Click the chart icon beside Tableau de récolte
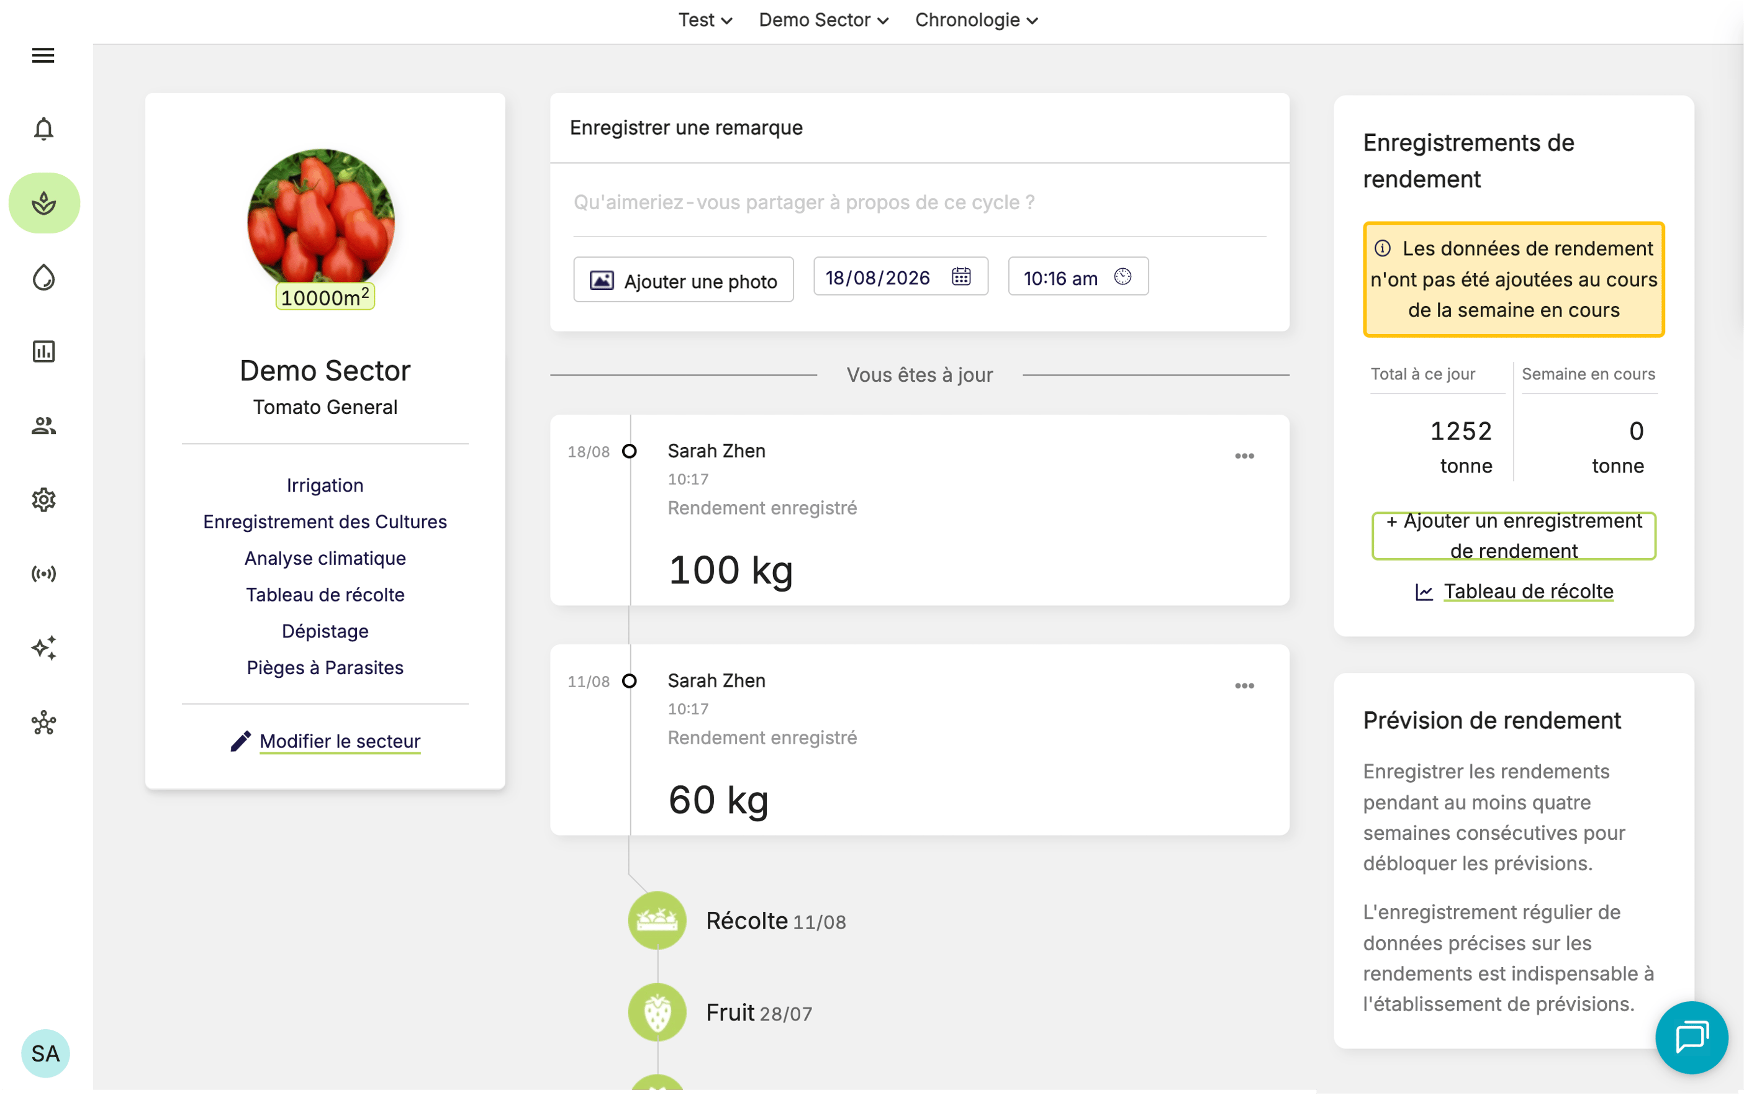This screenshot has width=1744, height=1095. 1424,592
